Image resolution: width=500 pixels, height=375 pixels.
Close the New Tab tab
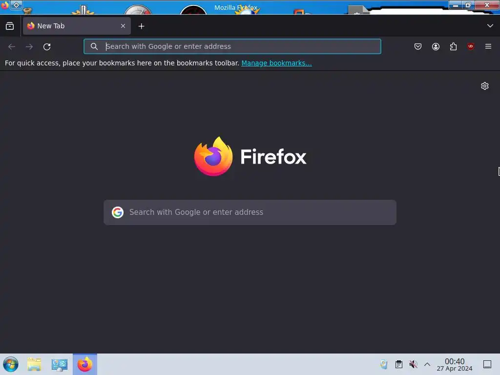pos(123,26)
